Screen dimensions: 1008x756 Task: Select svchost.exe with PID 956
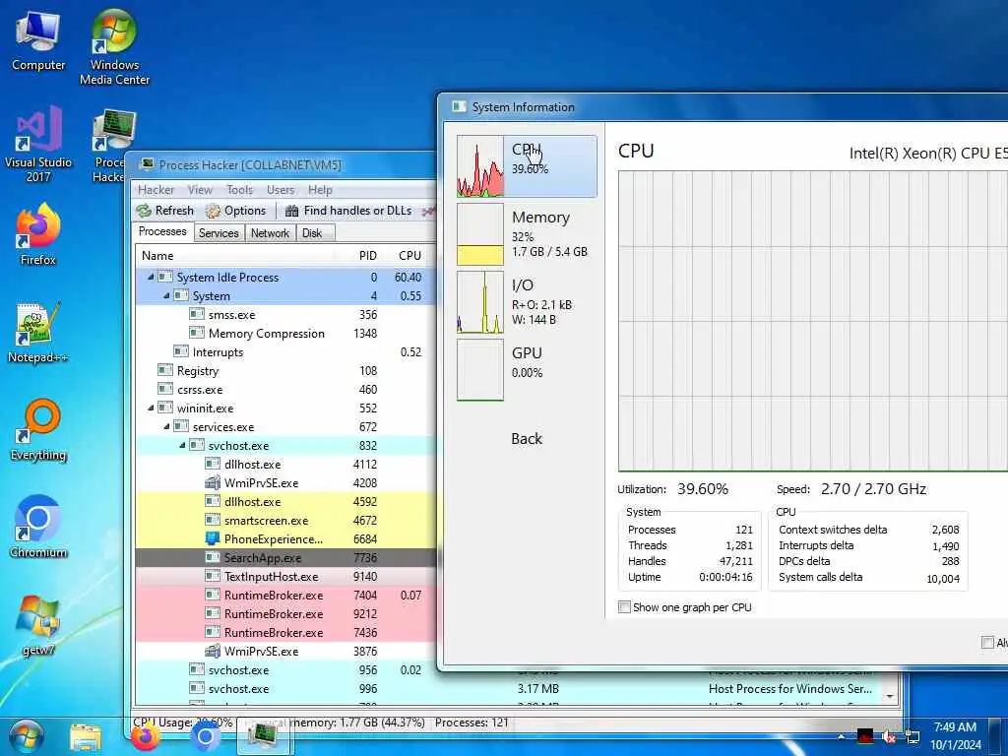(x=285, y=669)
